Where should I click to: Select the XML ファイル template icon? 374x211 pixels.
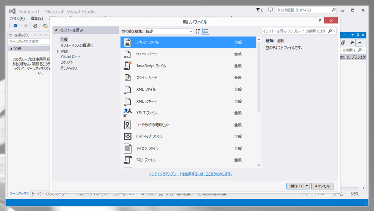[x=127, y=90]
